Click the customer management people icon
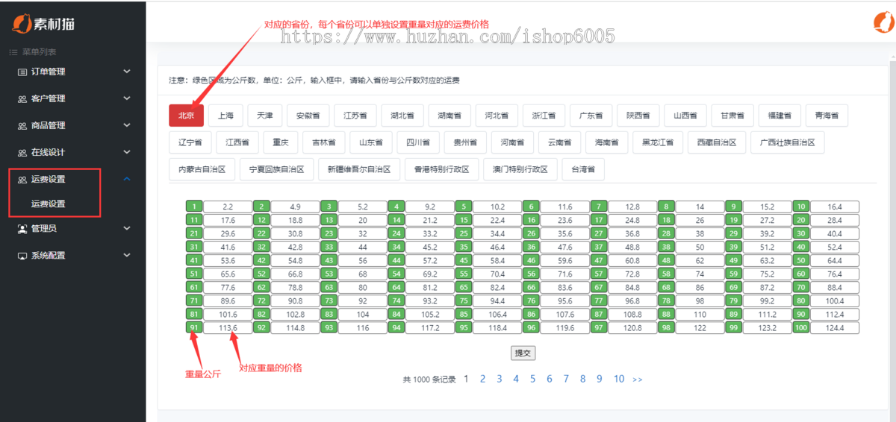 [x=22, y=98]
